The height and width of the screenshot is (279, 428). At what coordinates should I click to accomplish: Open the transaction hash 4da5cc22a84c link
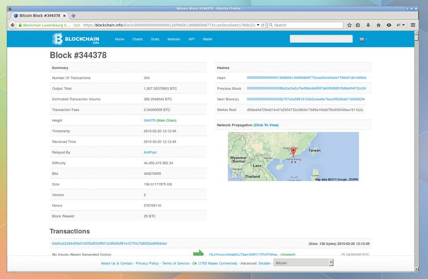109,243
